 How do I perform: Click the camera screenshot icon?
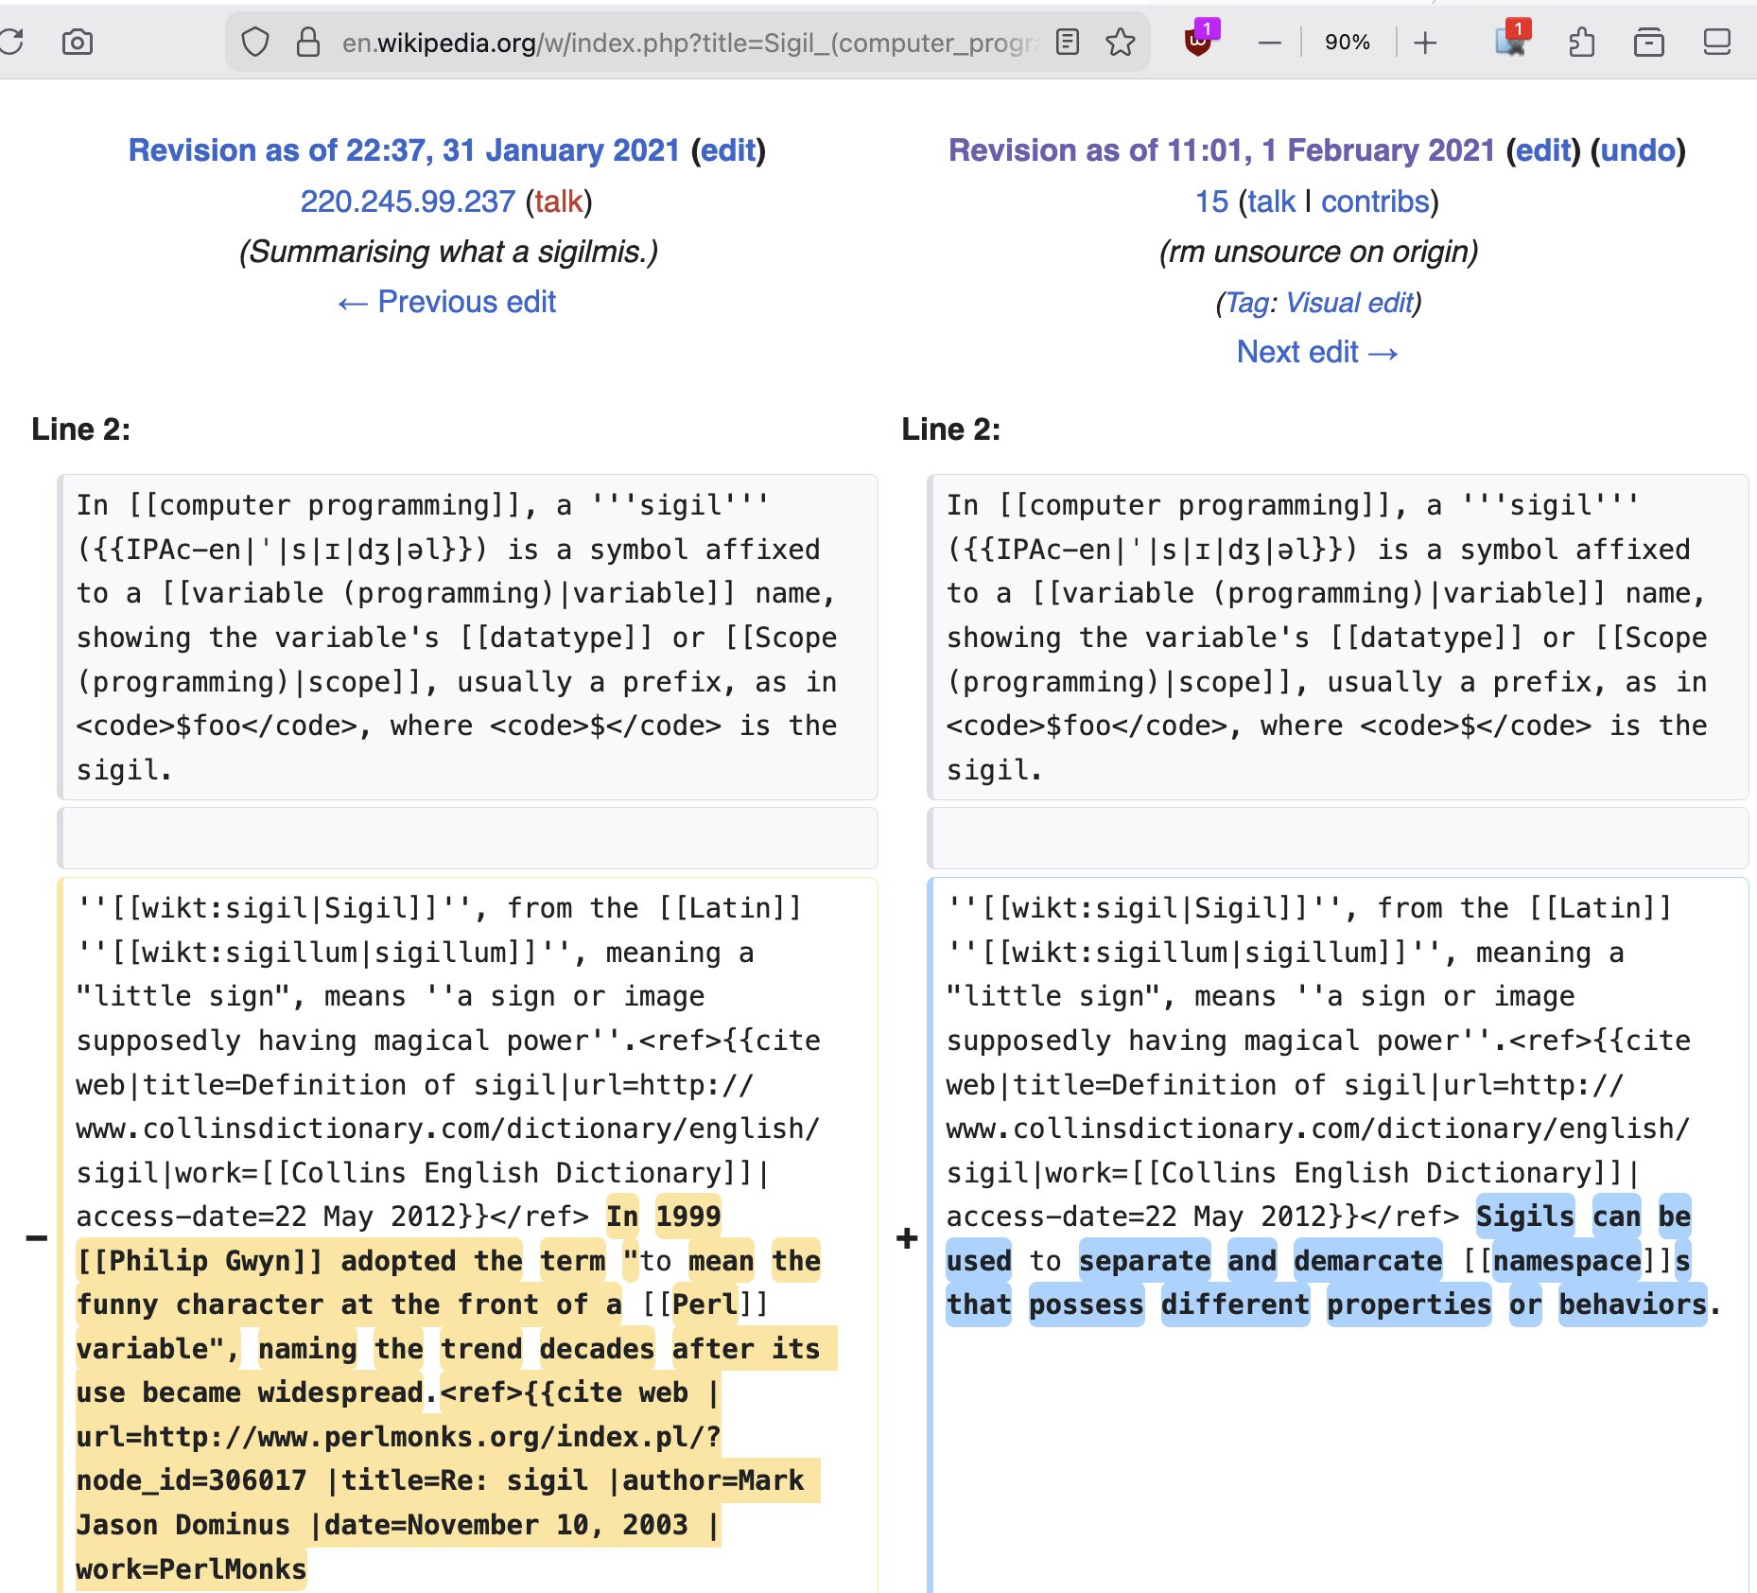point(78,43)
